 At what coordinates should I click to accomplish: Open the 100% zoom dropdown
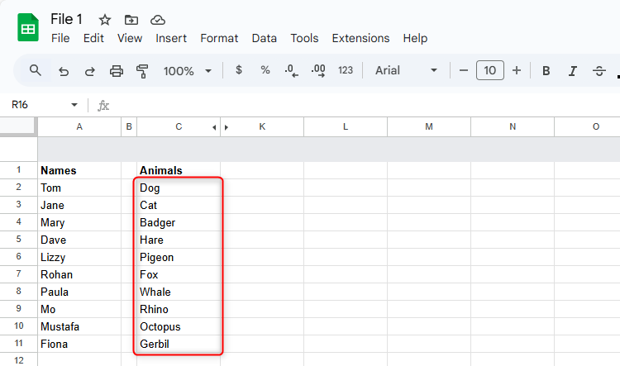pyautogui.click(x=188, y=71)
